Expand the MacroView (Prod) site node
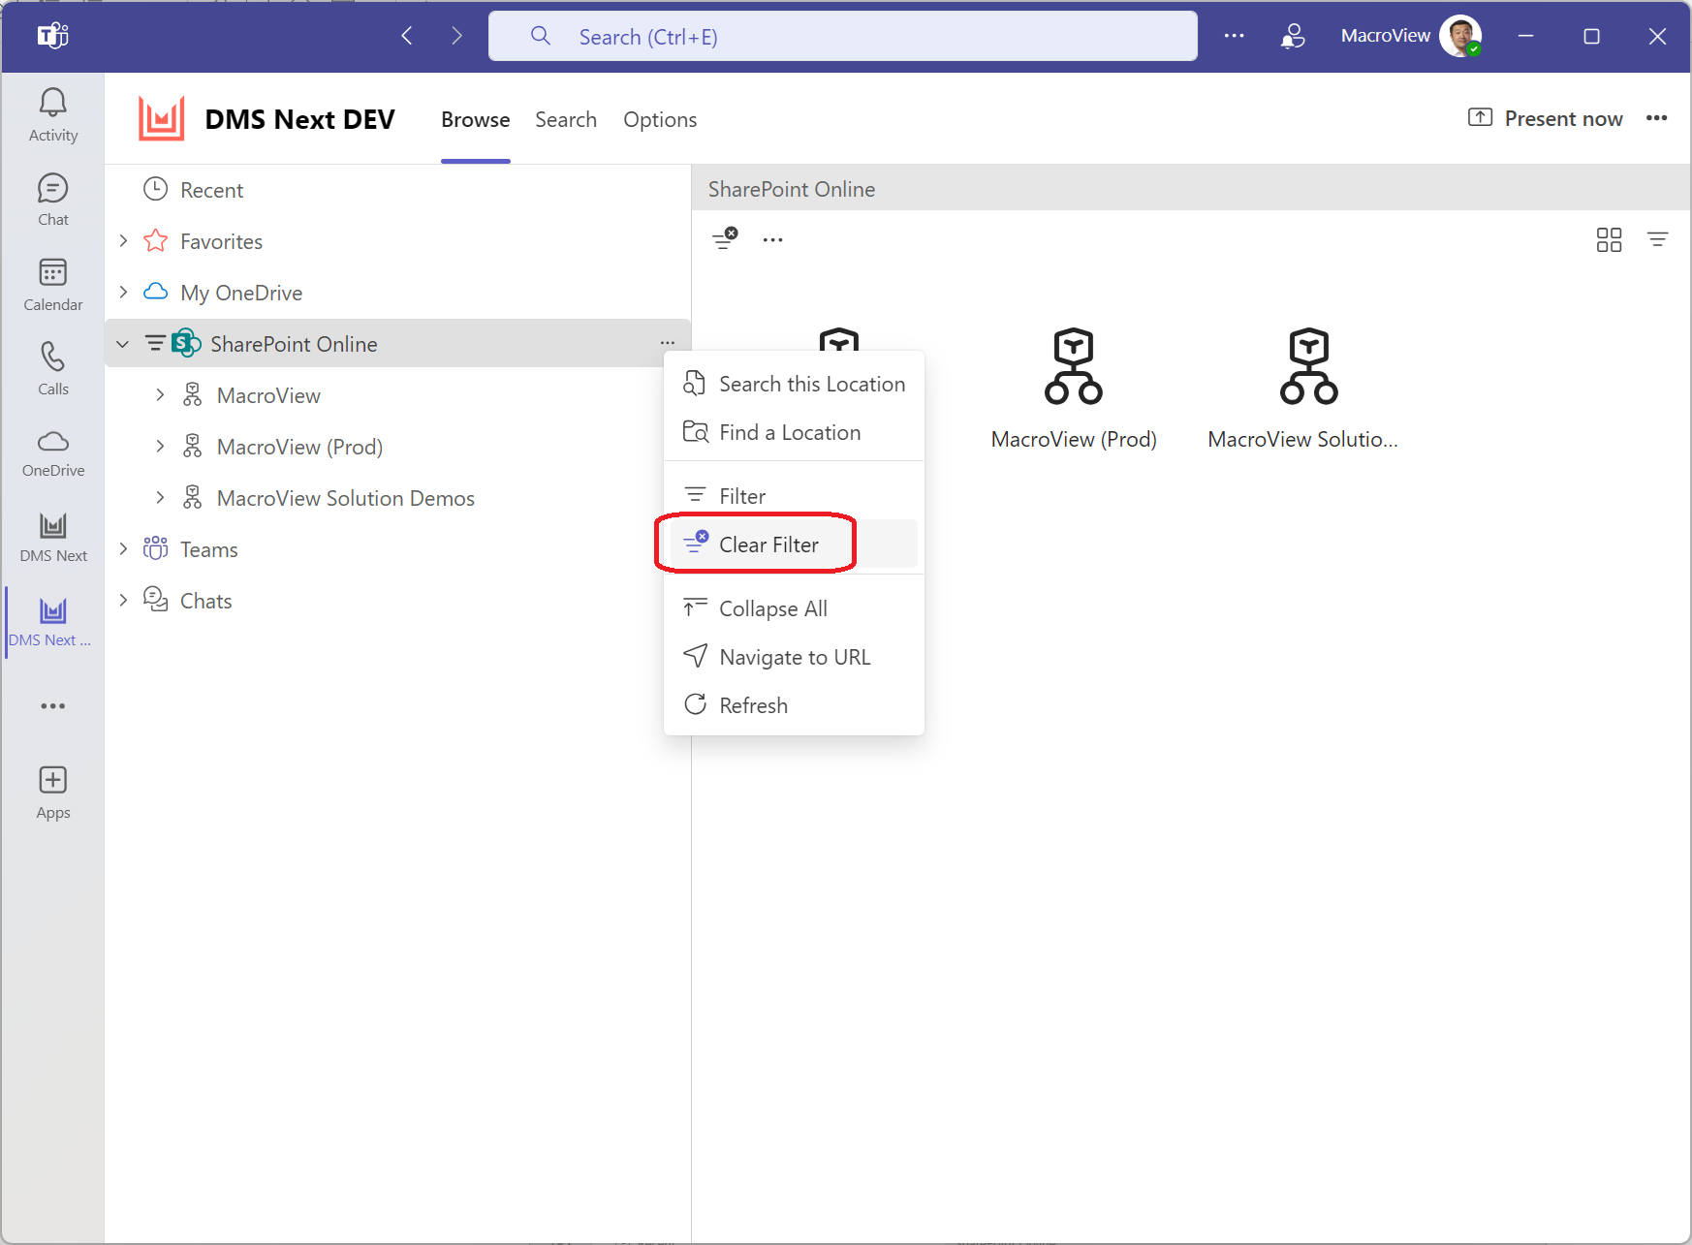 pyautogui.click(x=160, y=446)
